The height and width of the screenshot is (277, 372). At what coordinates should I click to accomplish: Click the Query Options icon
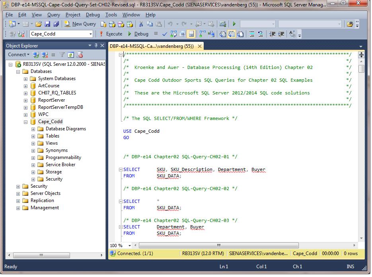tap(183, 34)
